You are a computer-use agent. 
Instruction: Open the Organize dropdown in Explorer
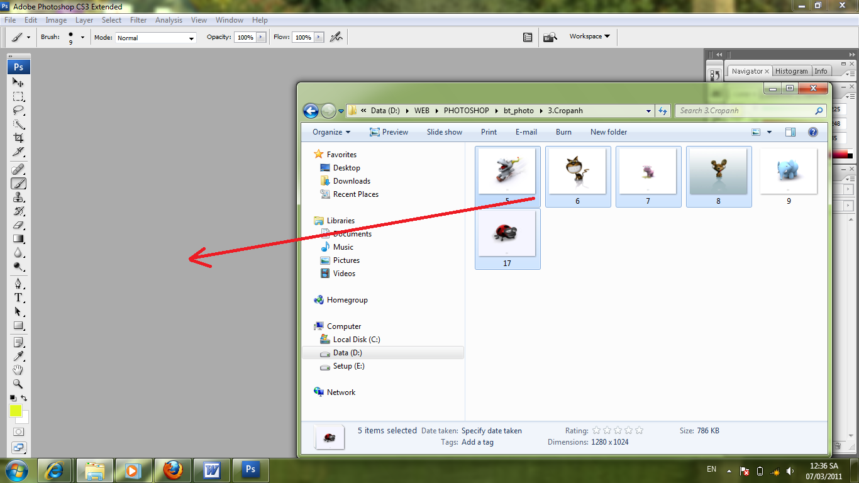point(331,132)
